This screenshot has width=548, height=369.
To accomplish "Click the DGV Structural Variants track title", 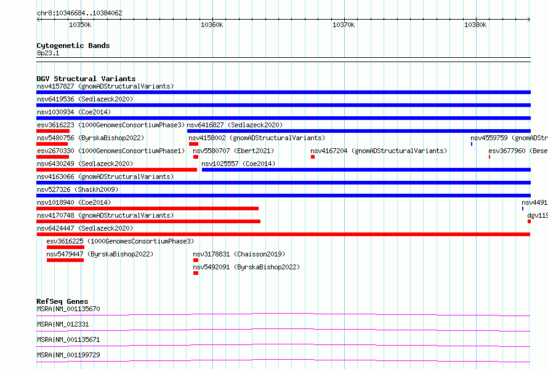I will click(x=86, y=79).
